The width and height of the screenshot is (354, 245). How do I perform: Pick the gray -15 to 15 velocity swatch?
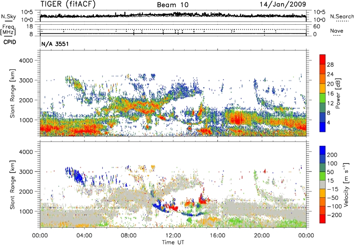[x=323, y=184]
